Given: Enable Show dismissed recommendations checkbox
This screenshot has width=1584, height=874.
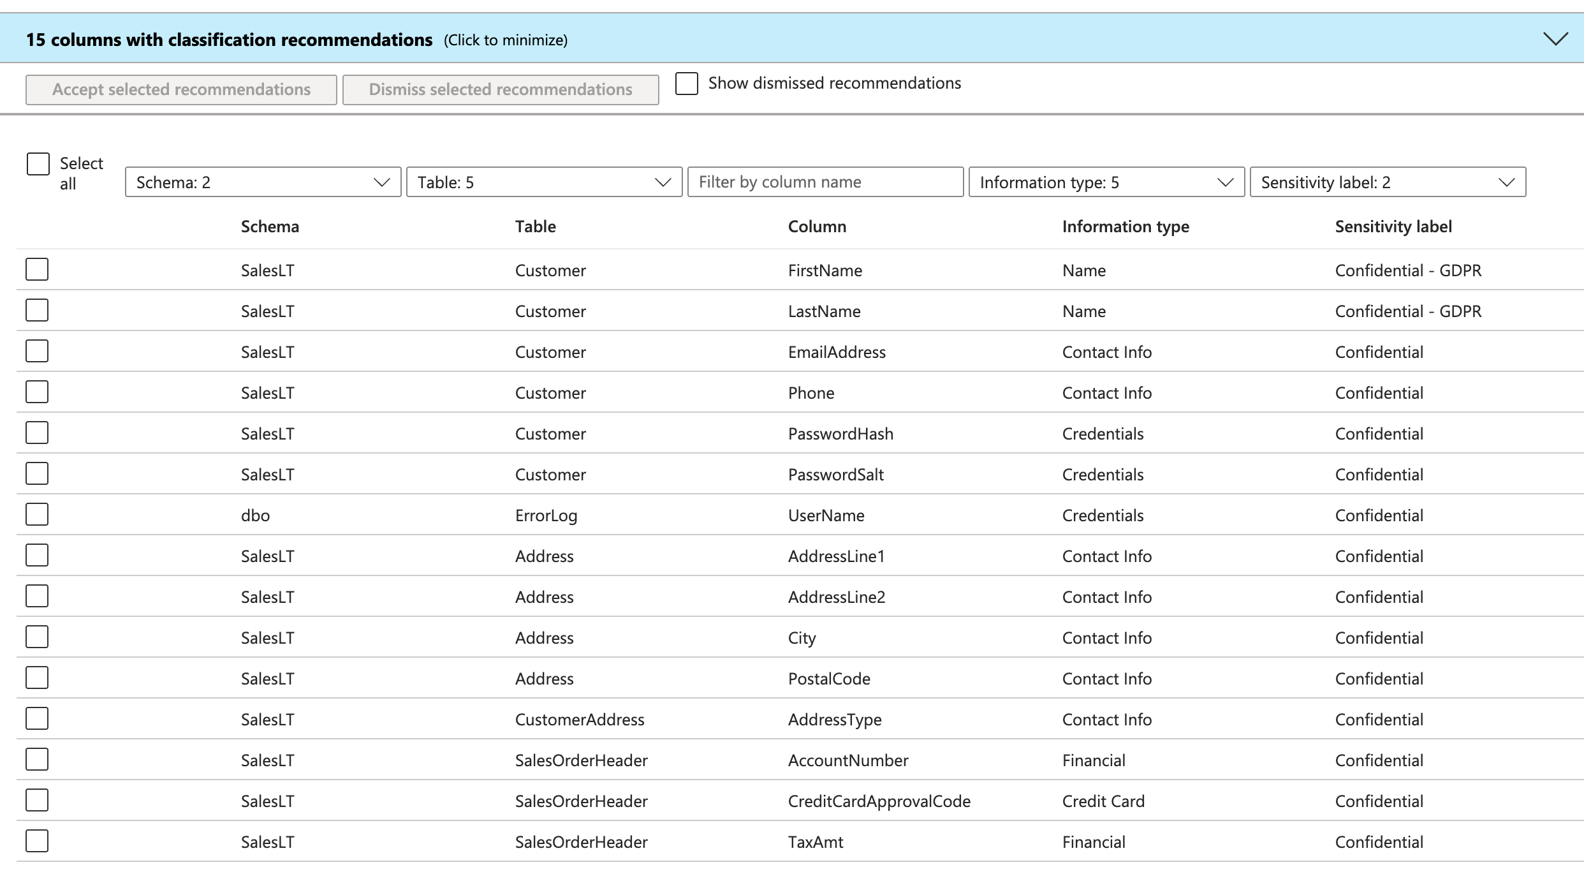Looking at the screenshot, I should click(687, 84).
